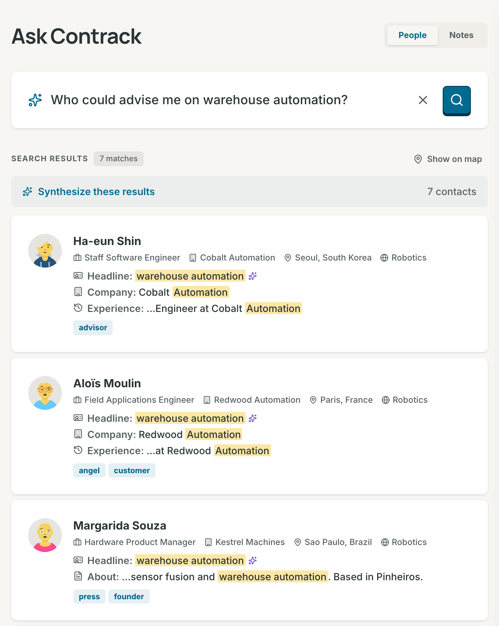
Task: Click globe icon in Ha-eun Shin's row
Action: pyautogui.click(x=384, y=258)
